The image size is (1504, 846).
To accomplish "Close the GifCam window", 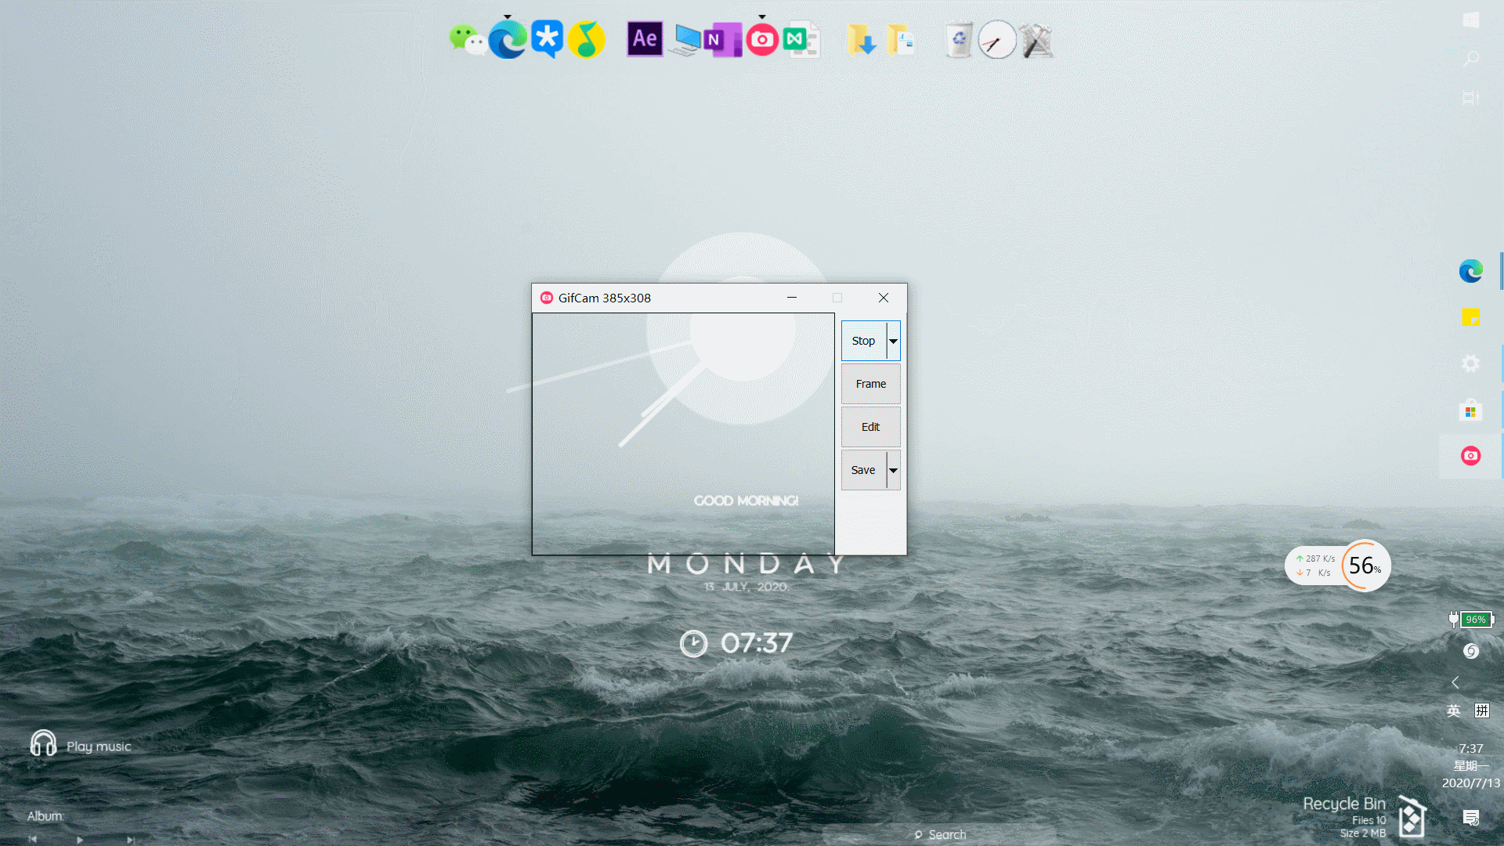I will point(884,298).
